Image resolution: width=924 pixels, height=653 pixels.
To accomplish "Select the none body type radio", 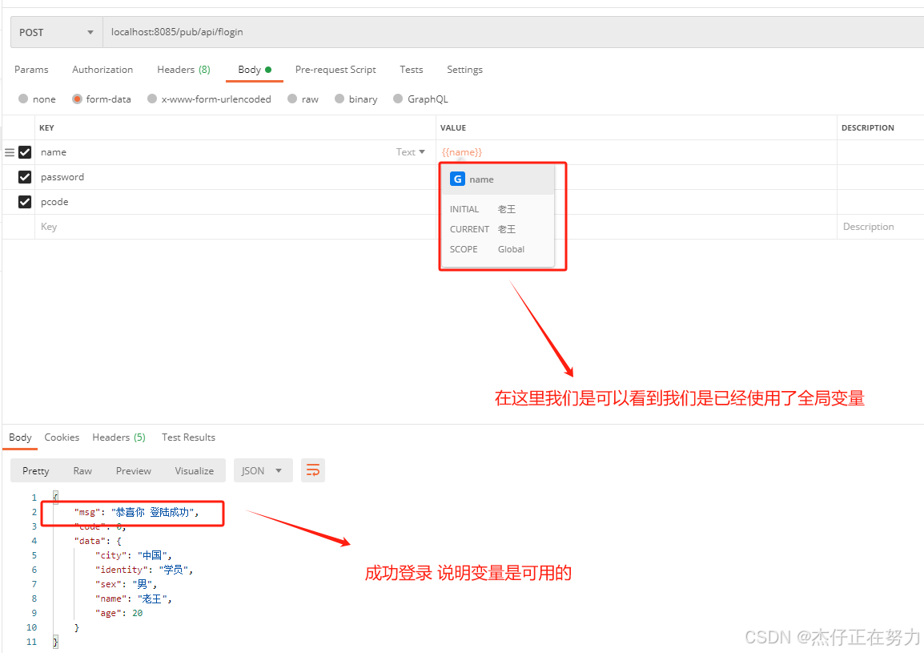I will click(23, 99).
